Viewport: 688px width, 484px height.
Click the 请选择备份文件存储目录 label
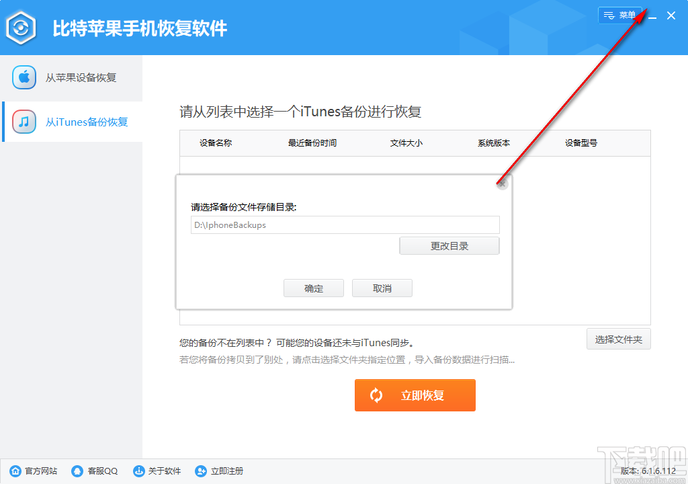point(243,207)
